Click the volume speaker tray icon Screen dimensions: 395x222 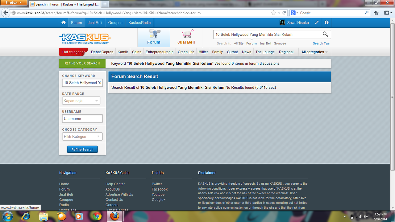pyautogui.click(x=366, y=216)
